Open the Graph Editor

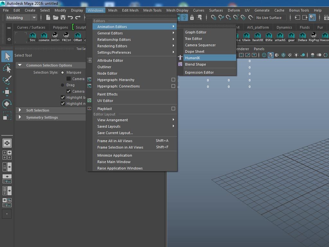click(209, 32)
